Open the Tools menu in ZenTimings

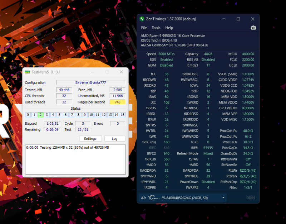pyautogui.click(x=156, y=28)
